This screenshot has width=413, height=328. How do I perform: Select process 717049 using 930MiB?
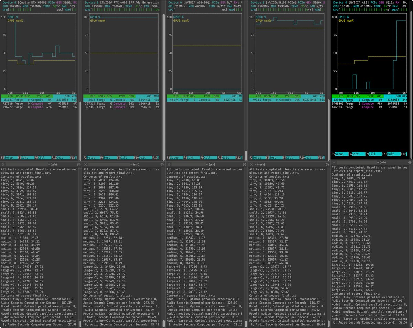39,104
